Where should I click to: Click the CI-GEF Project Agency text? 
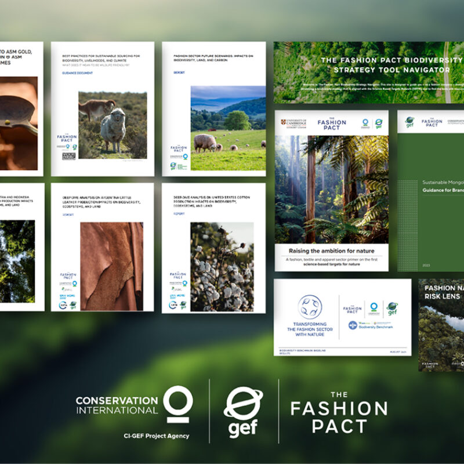157,436
